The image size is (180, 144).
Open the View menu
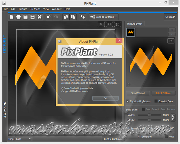[46, 9]
